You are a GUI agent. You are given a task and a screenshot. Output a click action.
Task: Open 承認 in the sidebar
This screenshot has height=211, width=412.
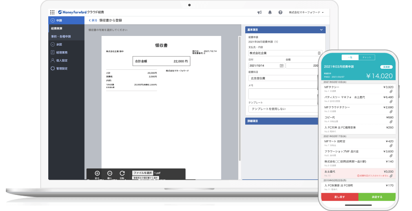(x=66, y=45)
